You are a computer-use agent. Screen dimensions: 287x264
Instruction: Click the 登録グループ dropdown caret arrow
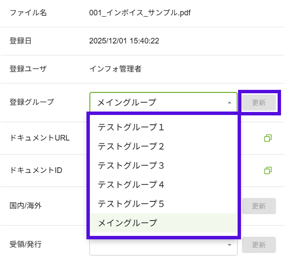(229, 103)
